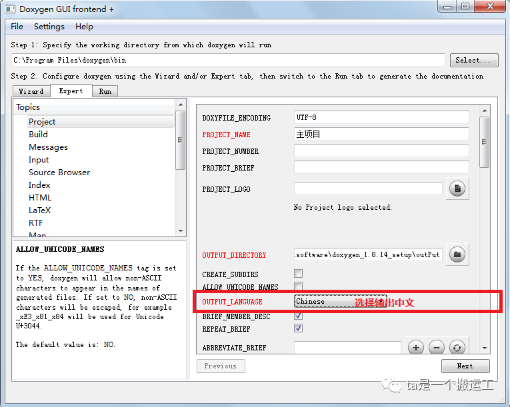Screen dimensions: 510x407
Task: Click the settings panel scroll up arrow
Action: [485, 111]
